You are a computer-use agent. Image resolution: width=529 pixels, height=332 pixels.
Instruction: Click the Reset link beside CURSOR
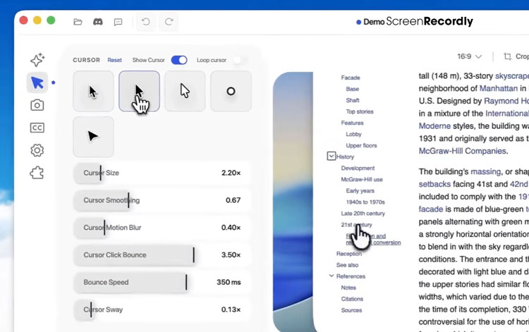115,60
